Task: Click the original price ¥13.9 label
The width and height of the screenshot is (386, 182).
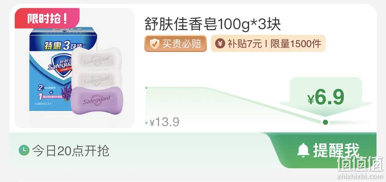Action: coord(164,122)
